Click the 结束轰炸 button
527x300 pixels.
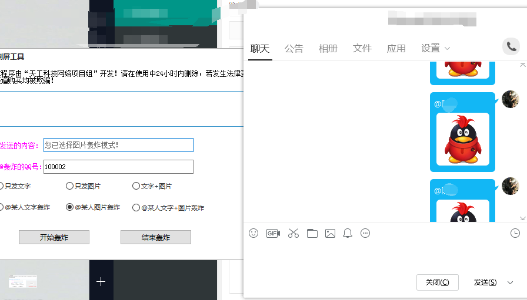point(156,237)
